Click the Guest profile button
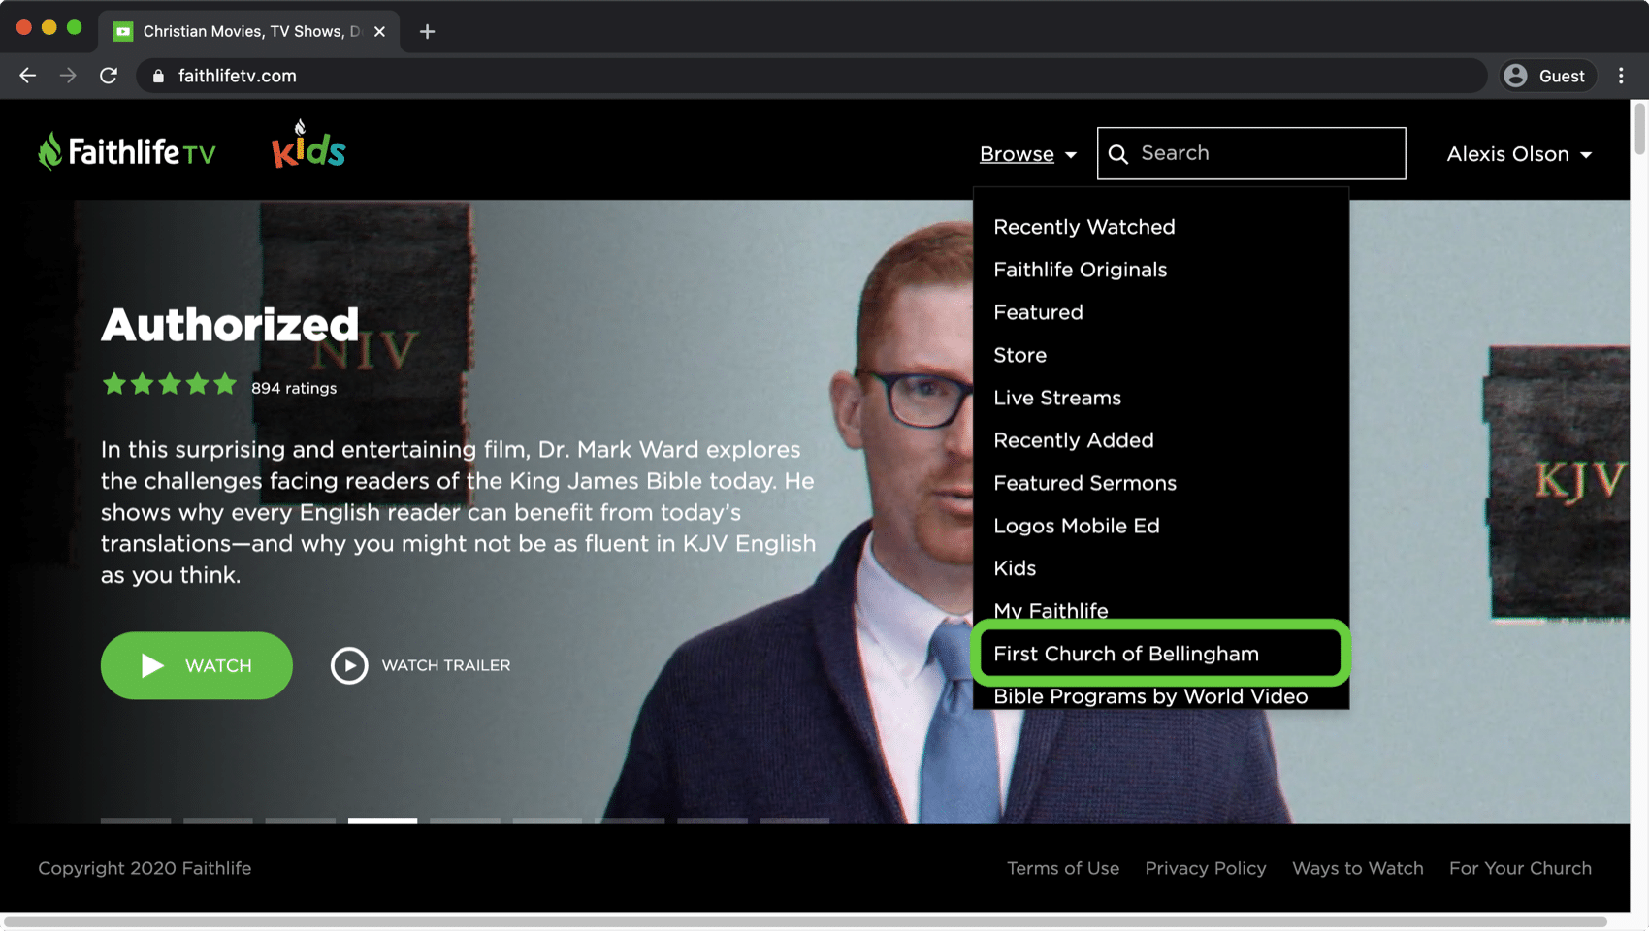The width and height of the screenshot is (1649, 931). [1545, 76]
